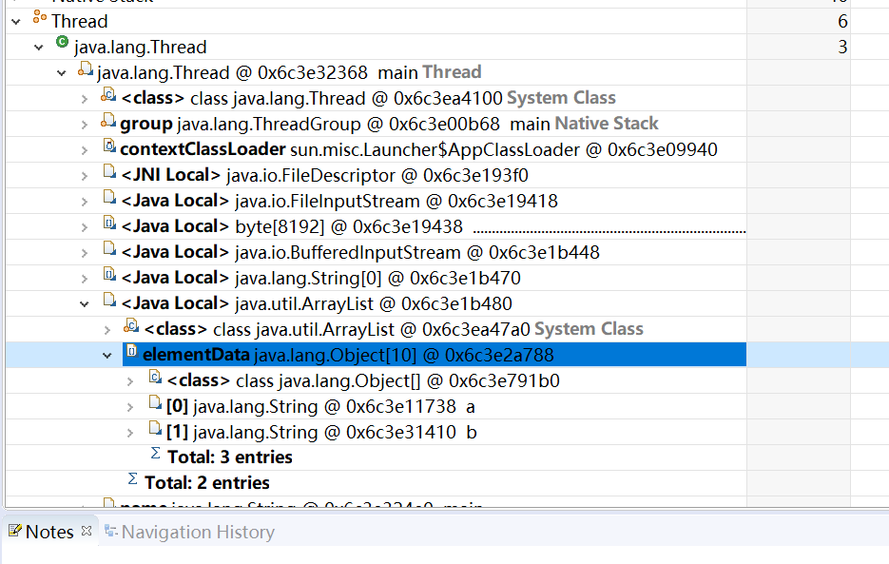Image resolution: width=889 pixels, height=564 pixels.
Task: Close the Notes view
Action: 87,531
